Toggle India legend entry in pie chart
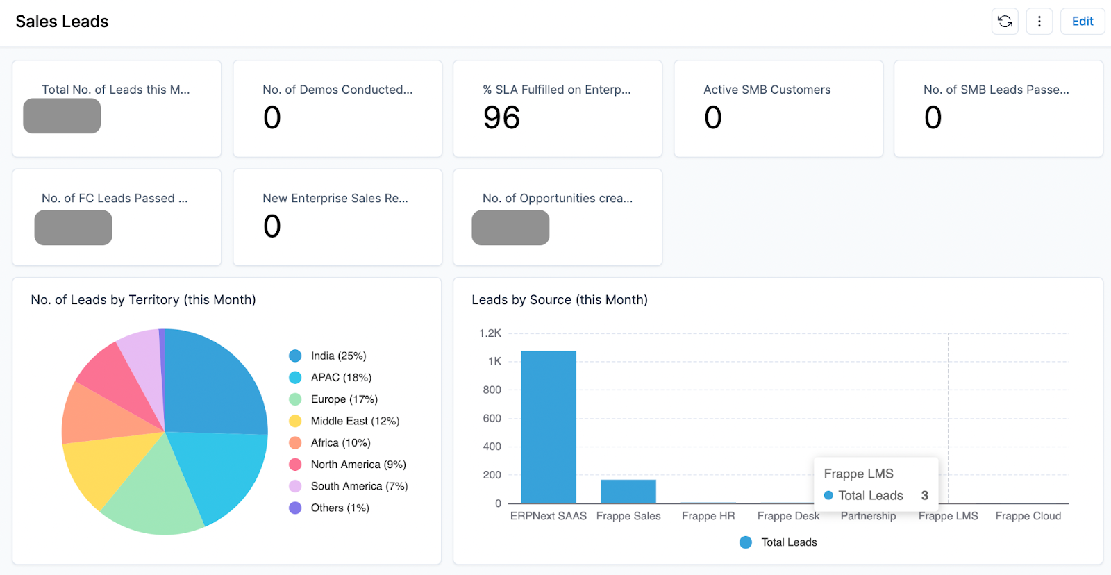 pyautogui.click(x=337, y=356)
